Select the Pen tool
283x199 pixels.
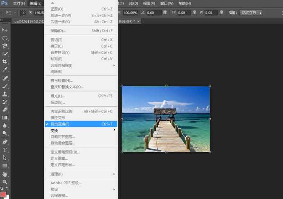pos(5,142)
